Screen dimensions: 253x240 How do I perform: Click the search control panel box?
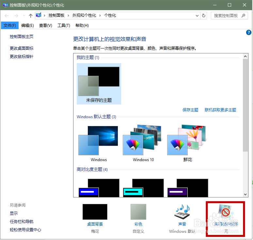(229, 15)
